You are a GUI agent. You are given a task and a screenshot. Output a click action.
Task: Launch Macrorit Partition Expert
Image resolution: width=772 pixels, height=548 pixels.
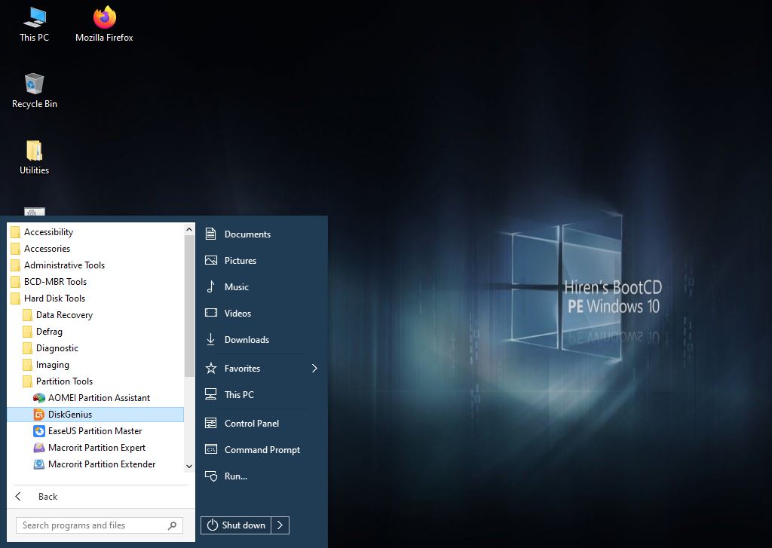click(x=96, y=448)
